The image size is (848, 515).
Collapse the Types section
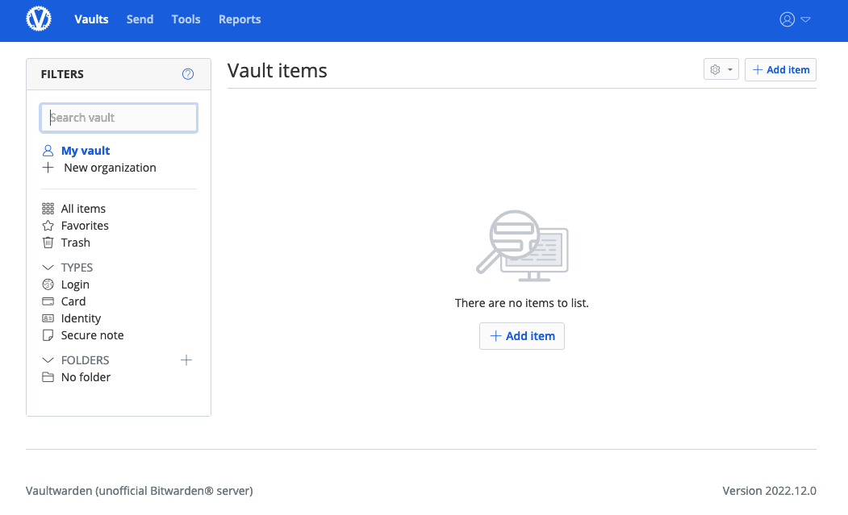[x=48, y=268]
